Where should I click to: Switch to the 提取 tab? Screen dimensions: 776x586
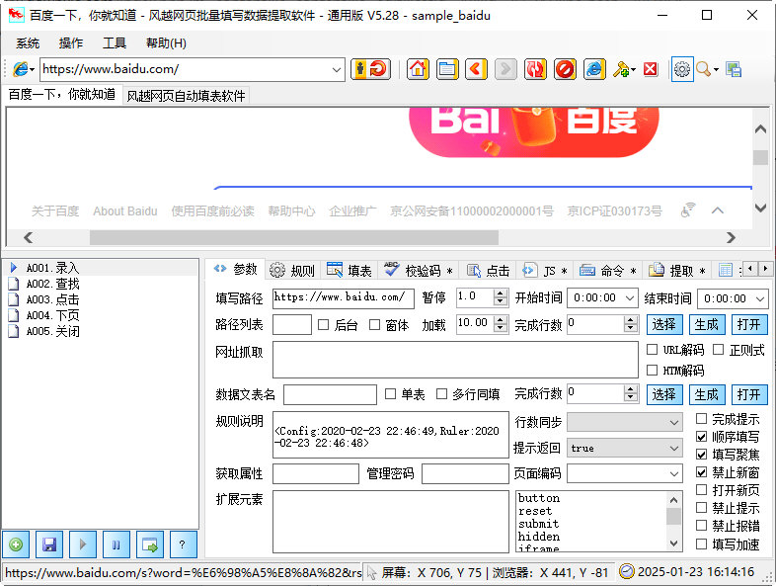pyautogui.click(x=676, y=271)
